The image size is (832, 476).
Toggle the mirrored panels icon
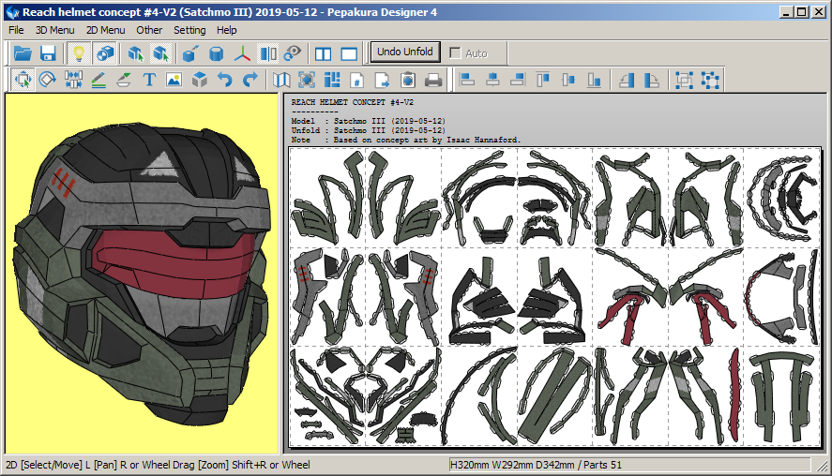[268, 53]
